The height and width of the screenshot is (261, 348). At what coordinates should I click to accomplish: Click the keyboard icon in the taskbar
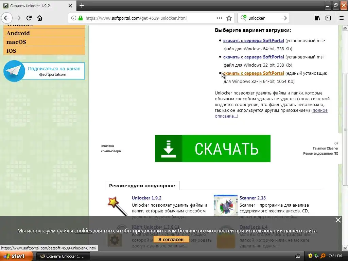(x=298, y=256)
